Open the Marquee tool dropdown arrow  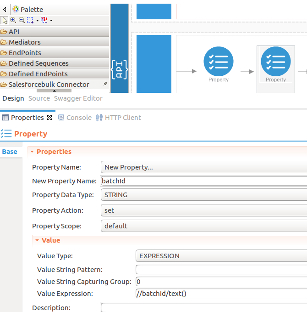pyautogui.click(x=37, y=21)
